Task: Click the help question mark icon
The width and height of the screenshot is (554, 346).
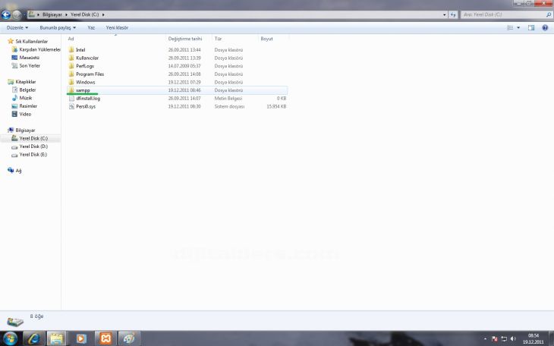Action: pos(545,27)
